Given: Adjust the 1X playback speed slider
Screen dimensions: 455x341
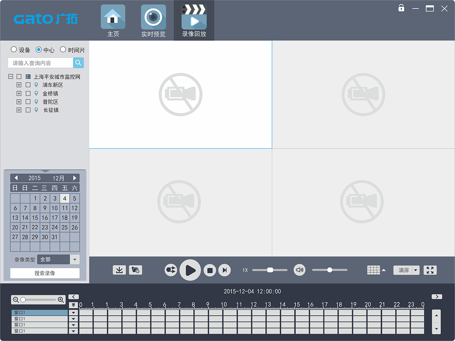Looking at the screenshot, I should point(270,270).
